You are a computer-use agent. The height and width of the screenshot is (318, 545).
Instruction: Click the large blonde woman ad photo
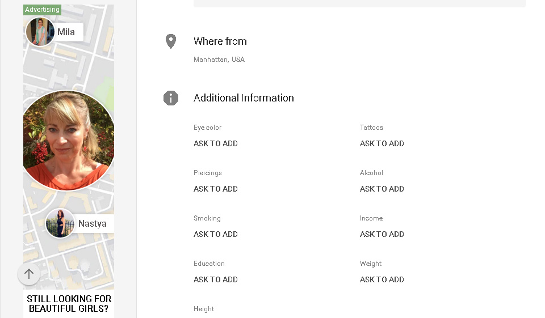pyautogui.click(x=69, y=140)
